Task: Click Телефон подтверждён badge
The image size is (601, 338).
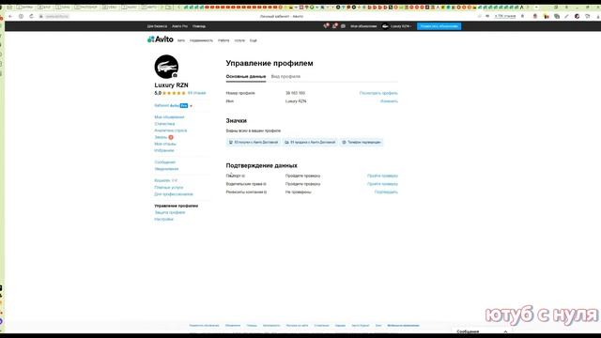Action: coord(361,142)
